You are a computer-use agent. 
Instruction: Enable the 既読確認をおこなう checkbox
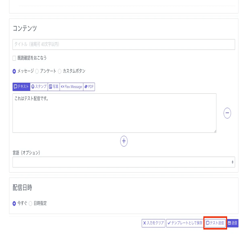coord(14,58)
